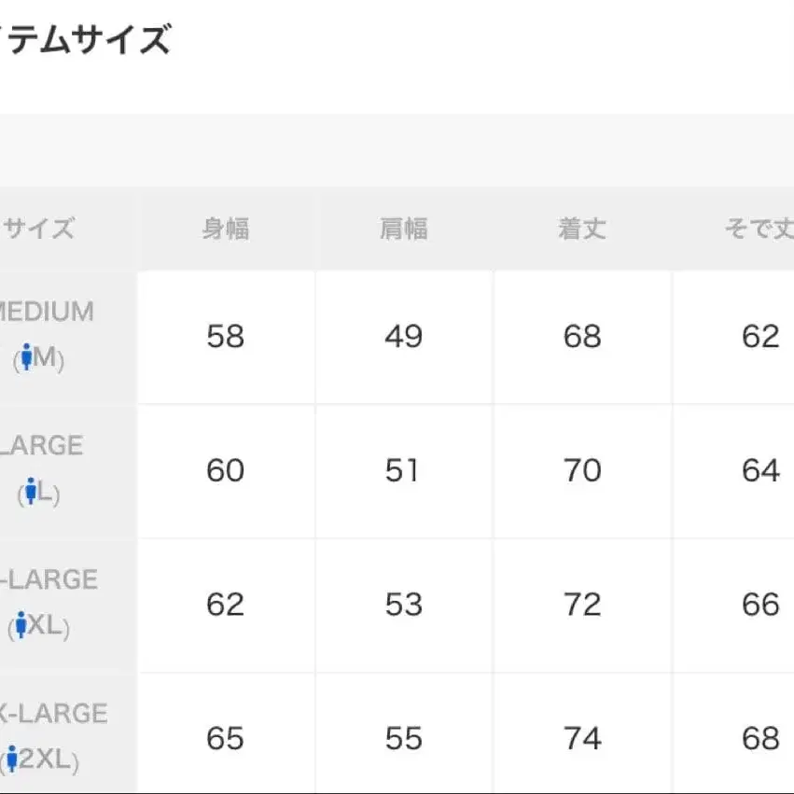The width and height of the screenshot is (794, 794).
Task: Click the blue person icon beside XL
Action: coord(21,626)
